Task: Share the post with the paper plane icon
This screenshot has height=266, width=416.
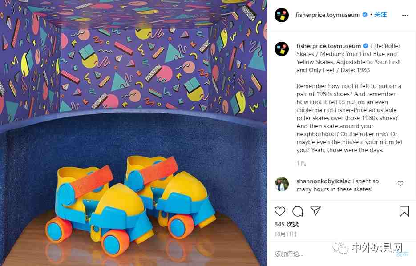Action: coord(315,211)
